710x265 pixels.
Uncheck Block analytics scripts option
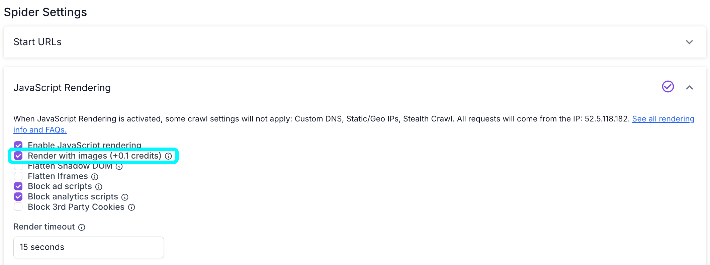[x=18, y=197]
